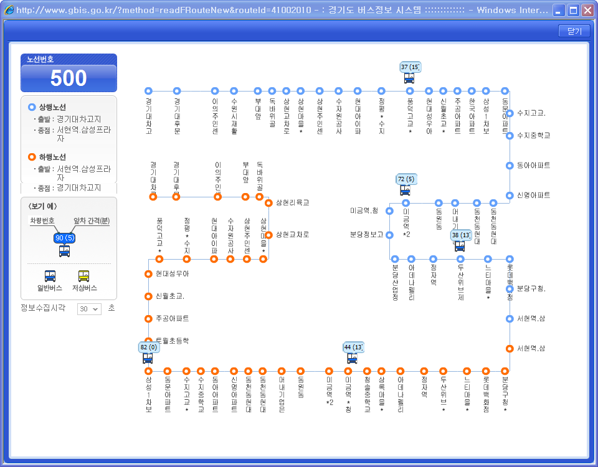Click the 82 (0) vehicle number bubble
The width and height of the screenshot is (598, 467).
149,347
